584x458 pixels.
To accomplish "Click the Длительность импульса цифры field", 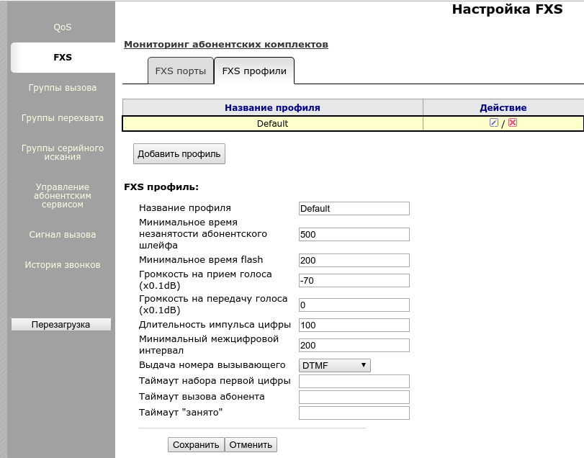I will [354, 325].
